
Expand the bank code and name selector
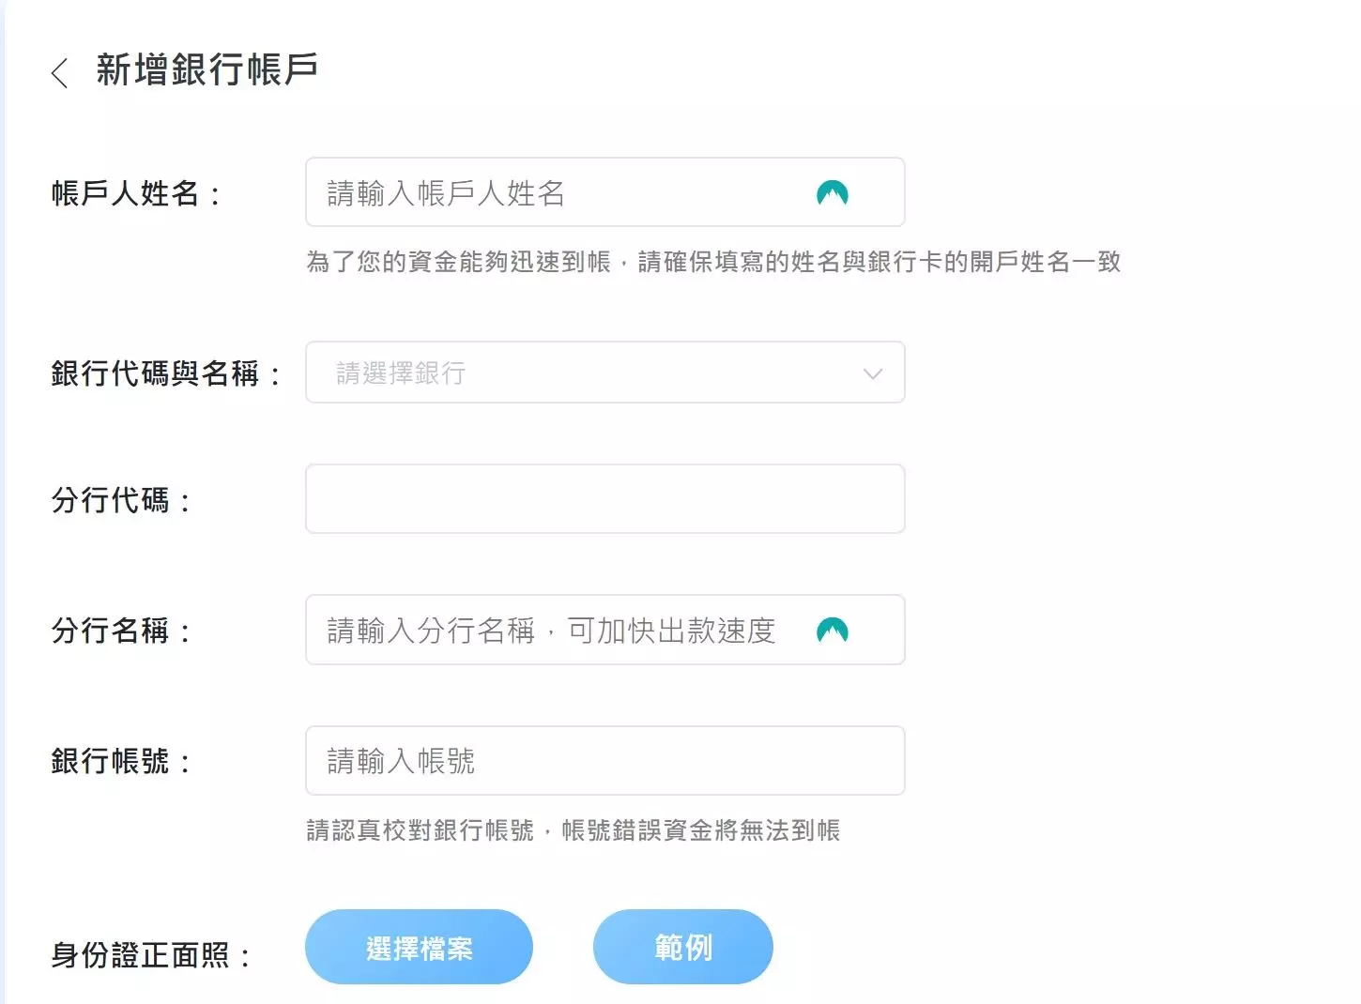click(x=605, y=373)
